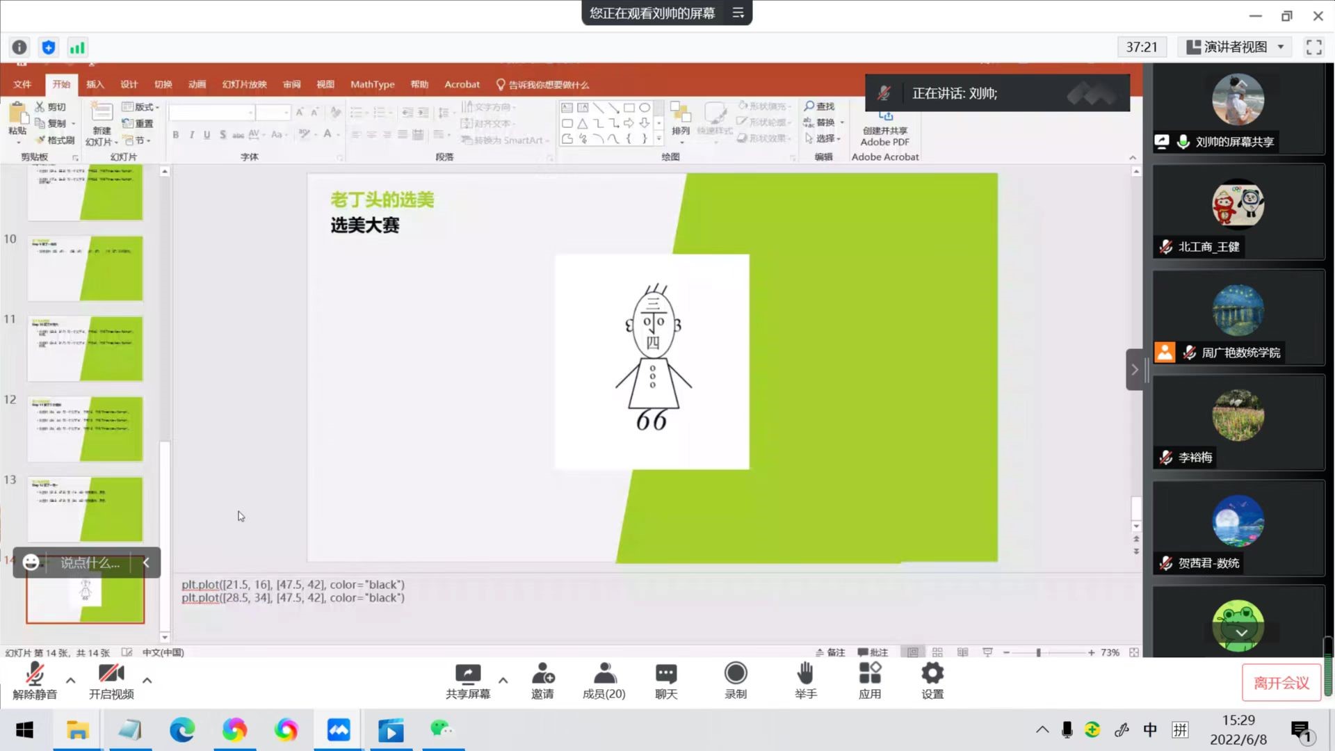Click the Share Screen icon
This screenshot has height=751, width=1335.
(468, 673)
